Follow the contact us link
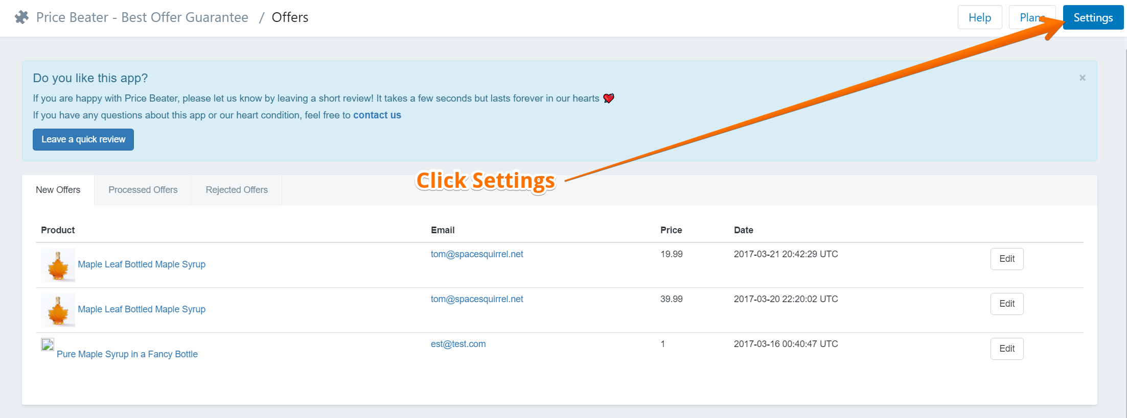 (377, 115)
